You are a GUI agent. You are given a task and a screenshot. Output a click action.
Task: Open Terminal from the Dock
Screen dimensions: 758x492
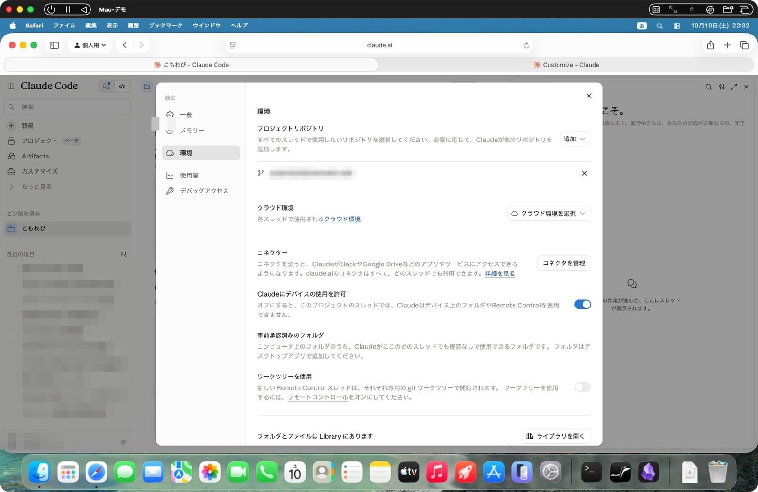[x=591, y=472]
